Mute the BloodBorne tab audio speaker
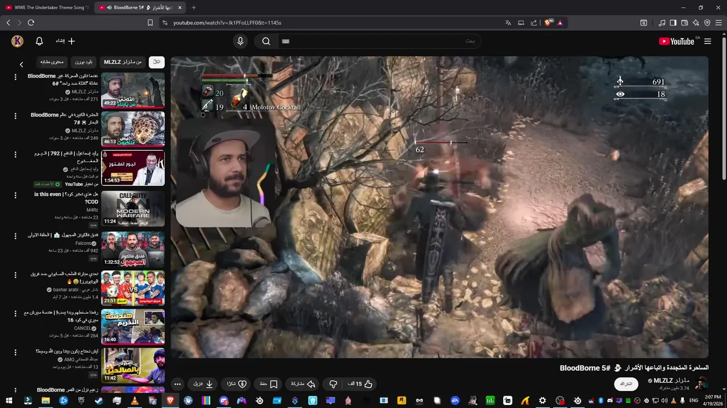727x408 pixels. [x=109, y=7]
